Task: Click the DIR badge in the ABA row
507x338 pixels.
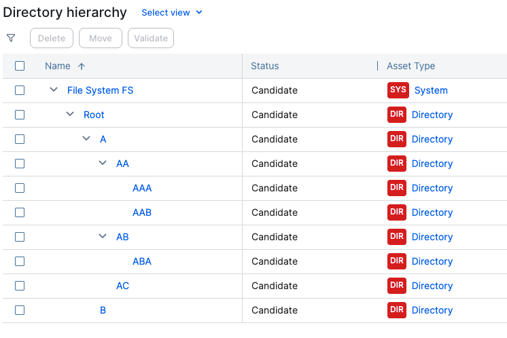Action: pos(397,261)
